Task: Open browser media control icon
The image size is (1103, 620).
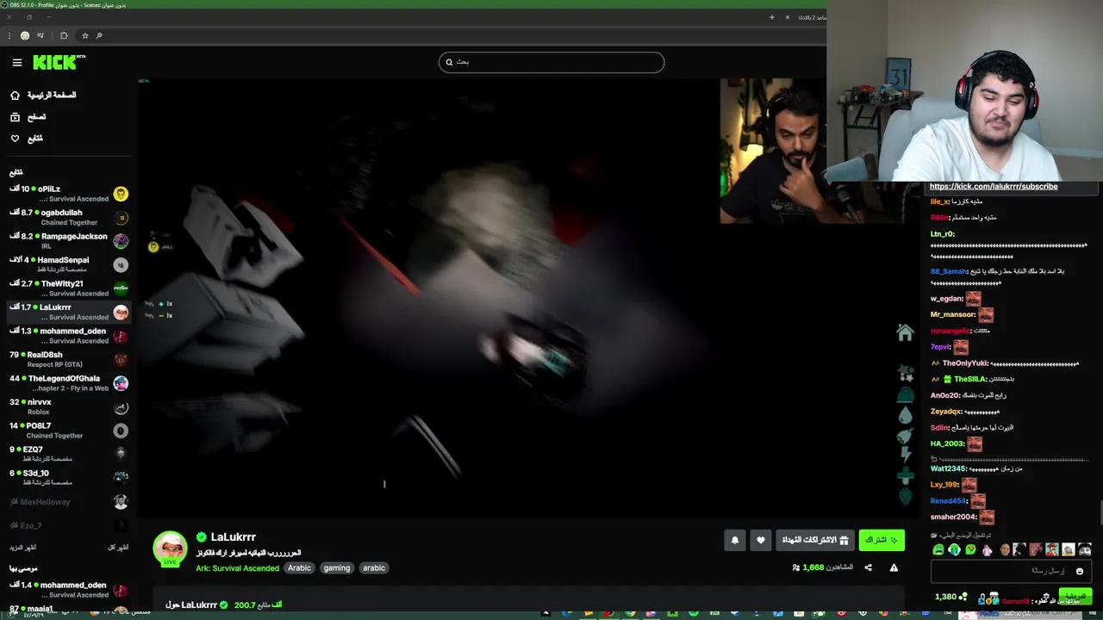Action: click(x=41, y=35)
